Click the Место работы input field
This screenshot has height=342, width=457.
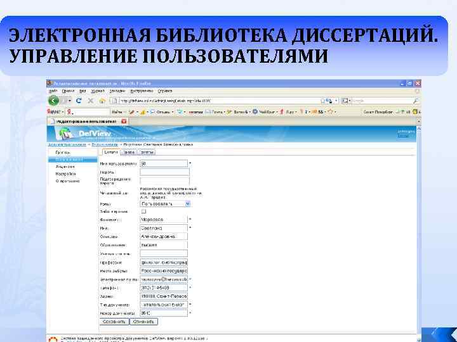pyautogui.click(x=164, y=271)
